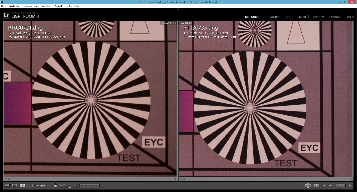Switch to grid view mode
Viewport: 357px width, 192px height.
point(7,186)
